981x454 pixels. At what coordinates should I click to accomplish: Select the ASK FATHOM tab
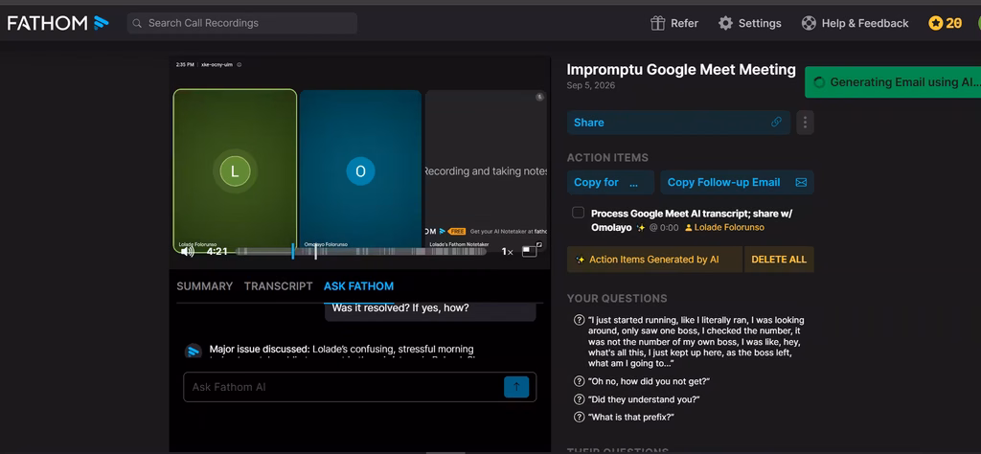(x=358, y=286)
